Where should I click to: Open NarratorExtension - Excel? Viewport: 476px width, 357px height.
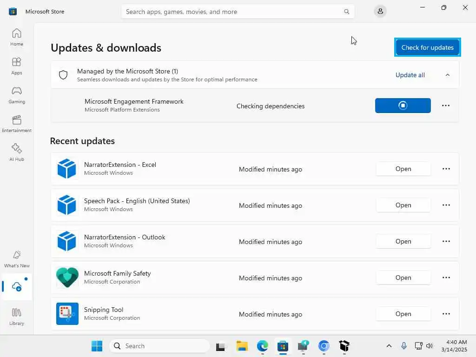tap(403, 169)
